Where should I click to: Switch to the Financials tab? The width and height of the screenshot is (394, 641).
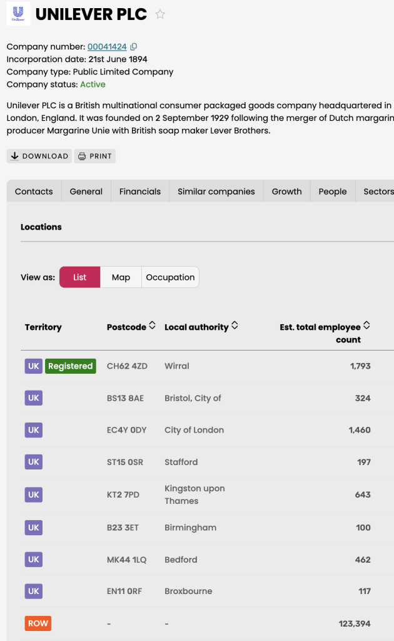[x=140, y=192]
